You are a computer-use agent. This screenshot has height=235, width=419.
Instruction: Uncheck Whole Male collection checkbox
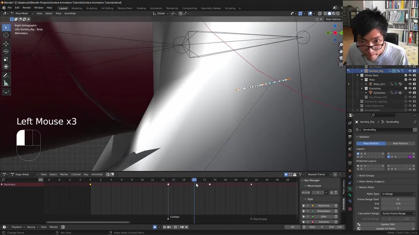point(406,75)
